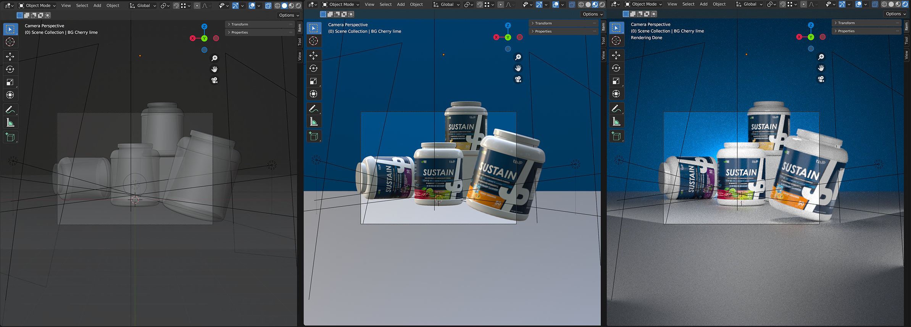
Task: Switch right viewport to material preview shading
Action: pyautogui.click(x=898, y=4)
